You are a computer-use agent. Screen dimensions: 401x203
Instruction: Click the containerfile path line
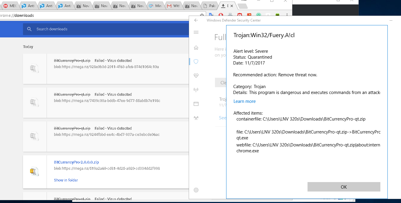click(301, 119)
